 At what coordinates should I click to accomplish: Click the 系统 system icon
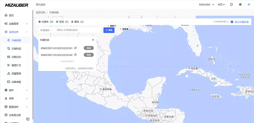6,98
